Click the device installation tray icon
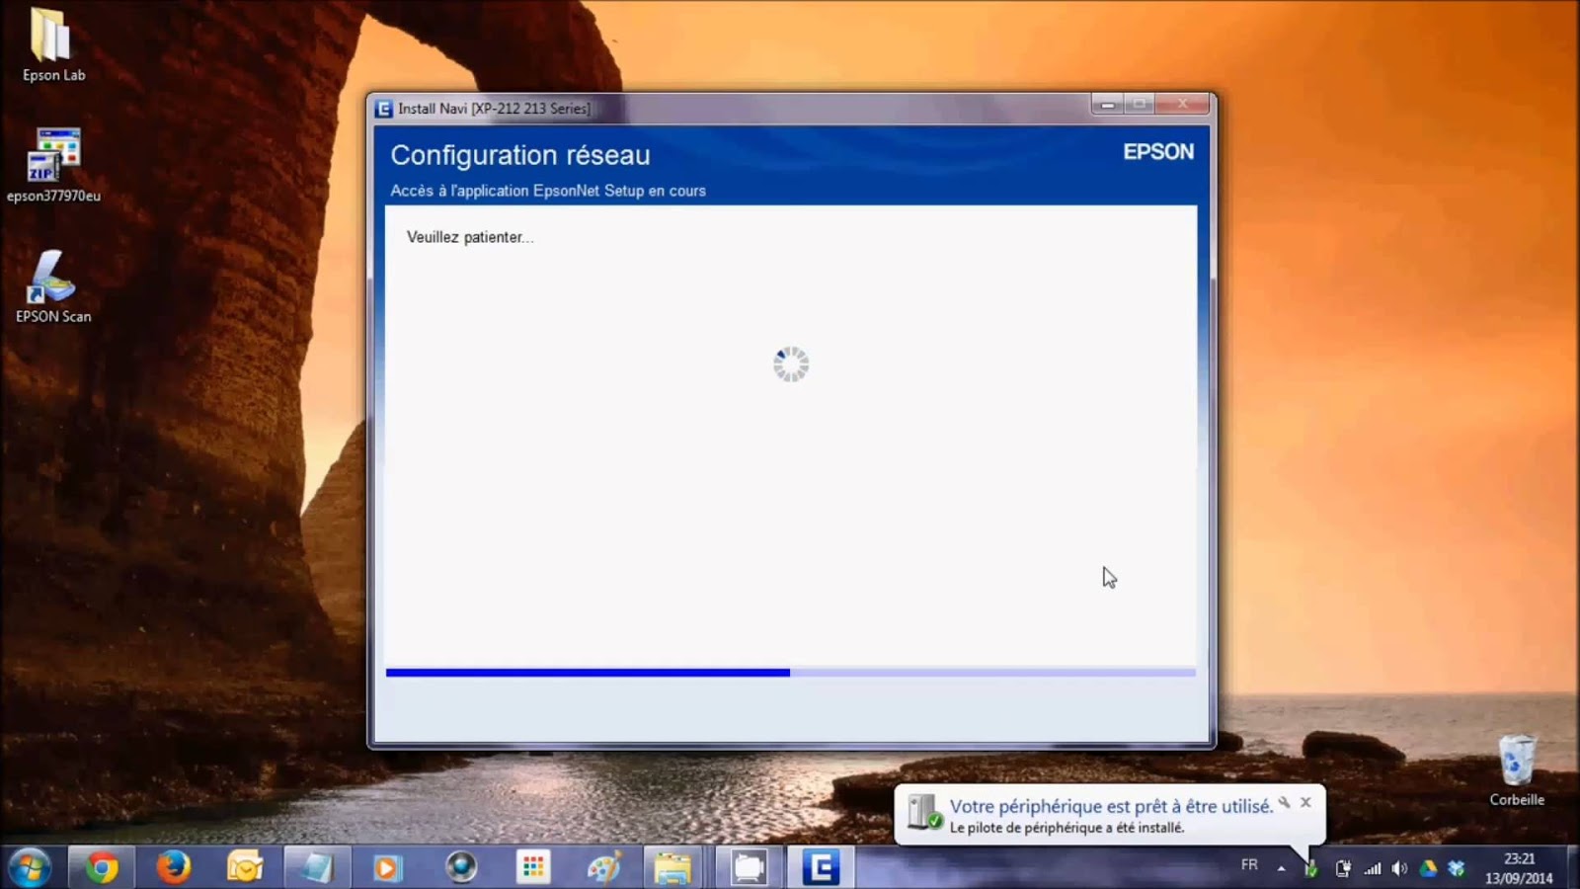This screenshot has width=1580, height=889. click(1310, 869)
